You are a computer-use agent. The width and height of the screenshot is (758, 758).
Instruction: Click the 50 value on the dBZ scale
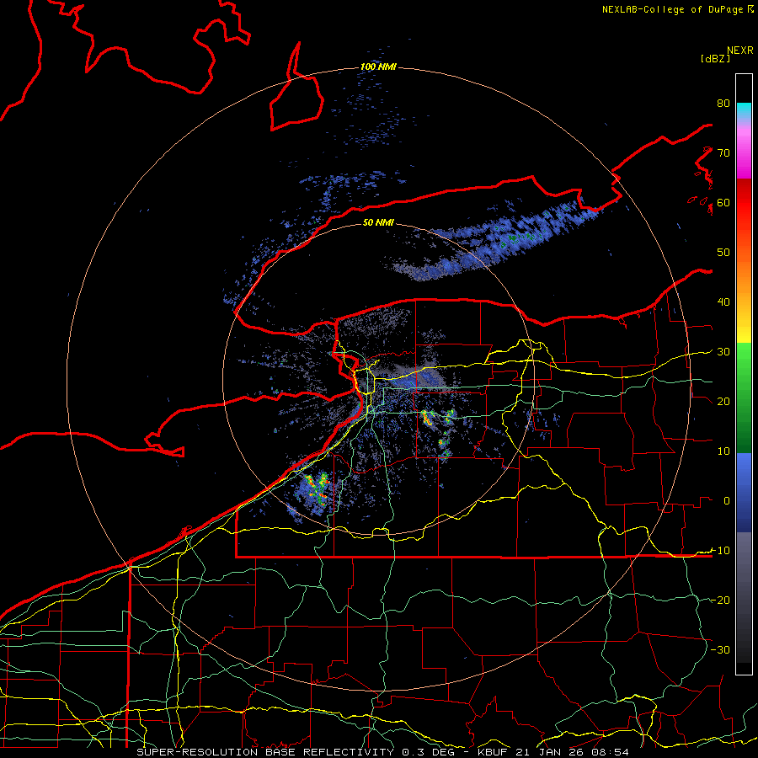(723, 253)
